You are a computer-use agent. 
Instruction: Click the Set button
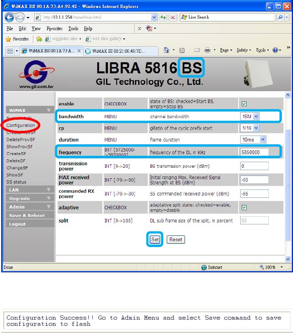coord(155,239)
